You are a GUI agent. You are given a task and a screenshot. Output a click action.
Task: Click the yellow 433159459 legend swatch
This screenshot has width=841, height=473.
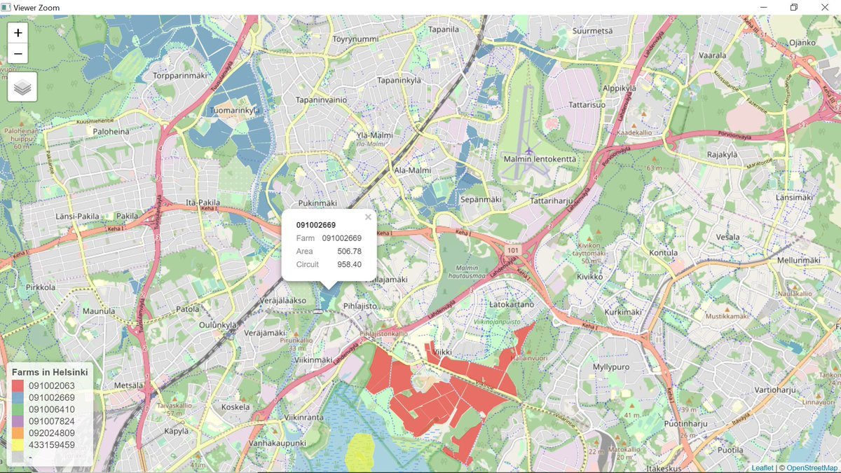tap(18, 445)
